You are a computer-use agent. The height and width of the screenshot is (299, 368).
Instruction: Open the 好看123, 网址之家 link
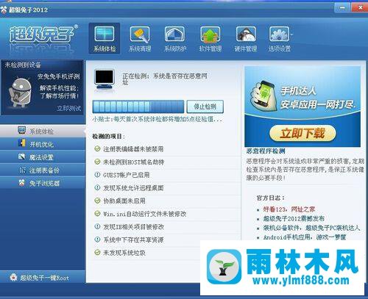point(289,209)
